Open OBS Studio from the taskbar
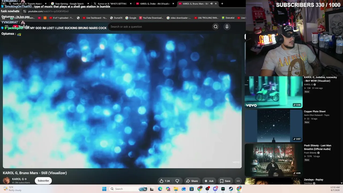The height and width of the screenshot is (193, 343). click(207, 189)
